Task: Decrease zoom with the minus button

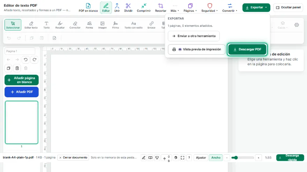Action: pyautogui.click(x=227, y=157)
